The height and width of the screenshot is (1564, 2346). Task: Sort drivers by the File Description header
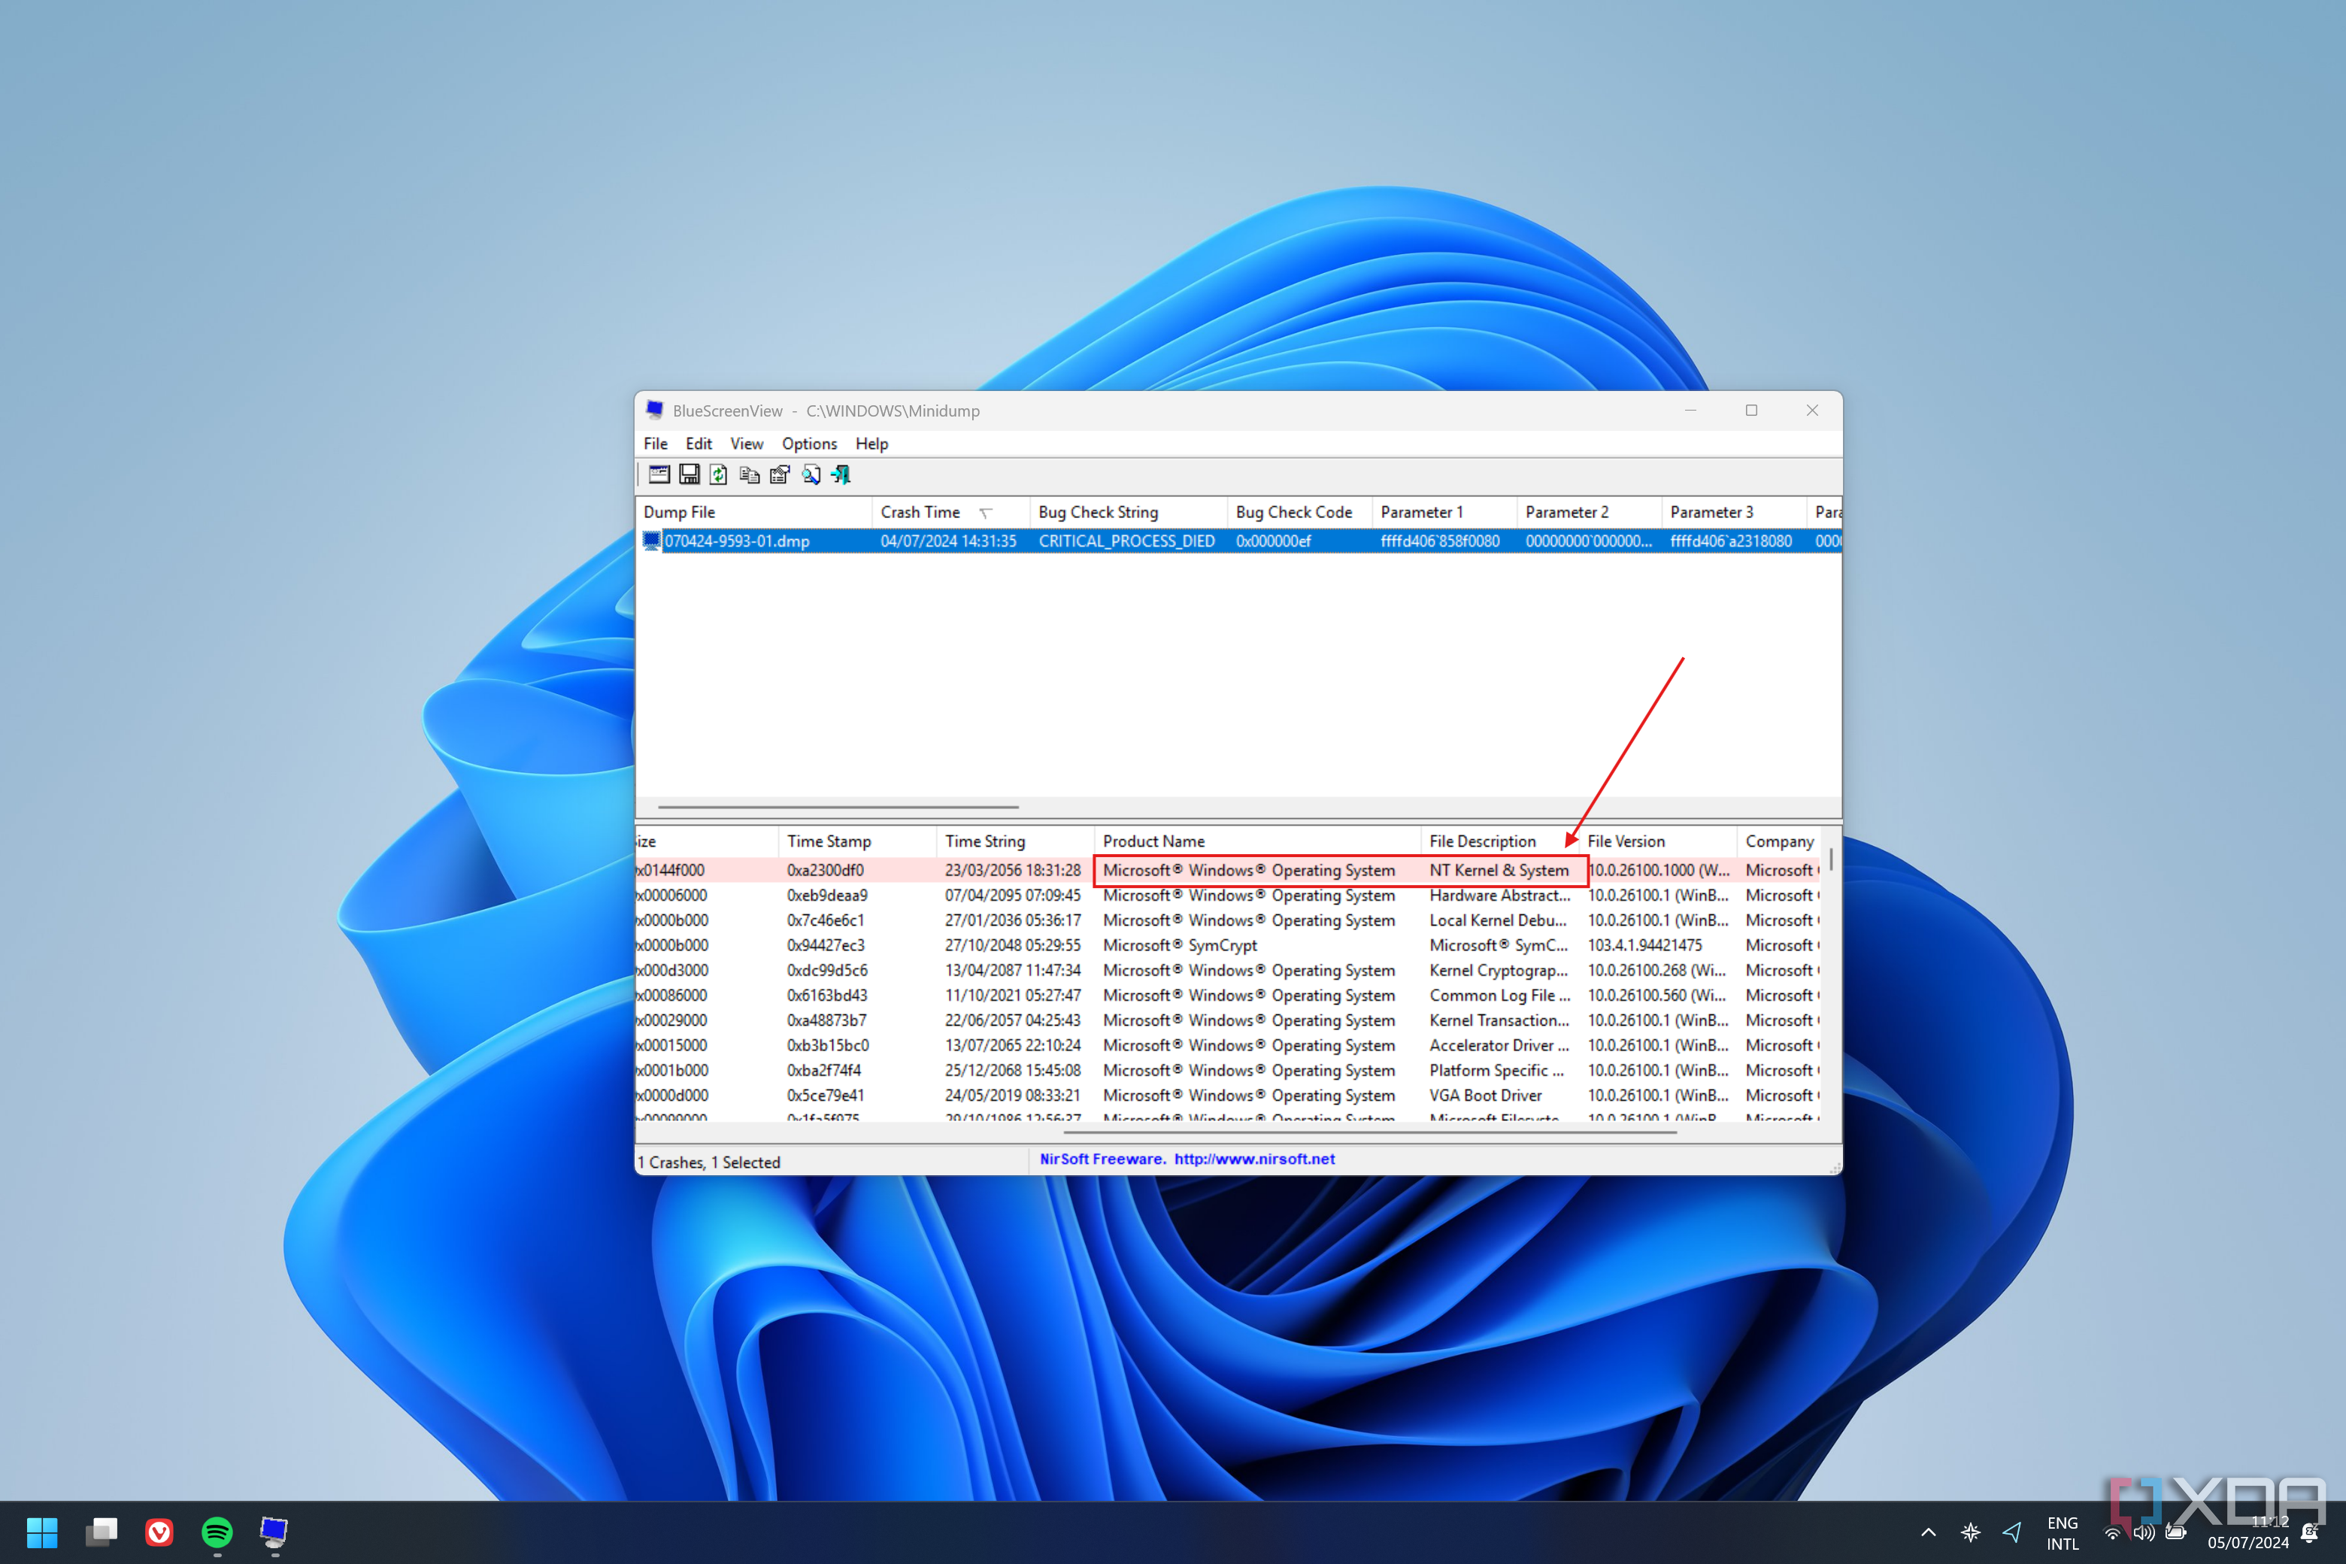1500,841
